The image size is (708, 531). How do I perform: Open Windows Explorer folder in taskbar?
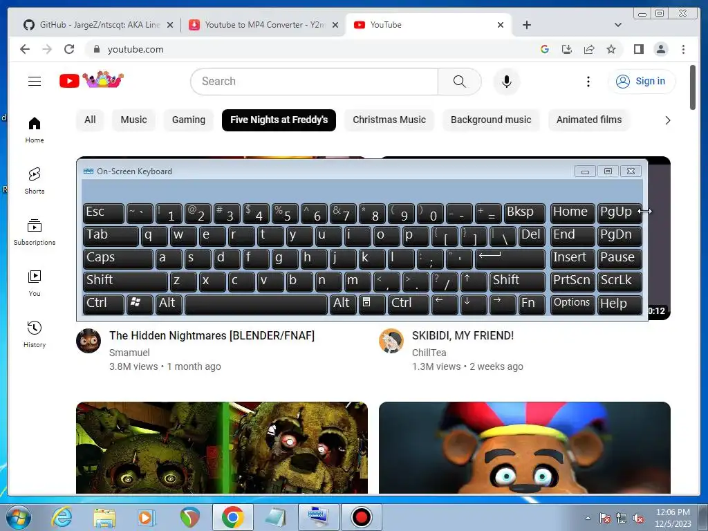[x=104, y=517]
